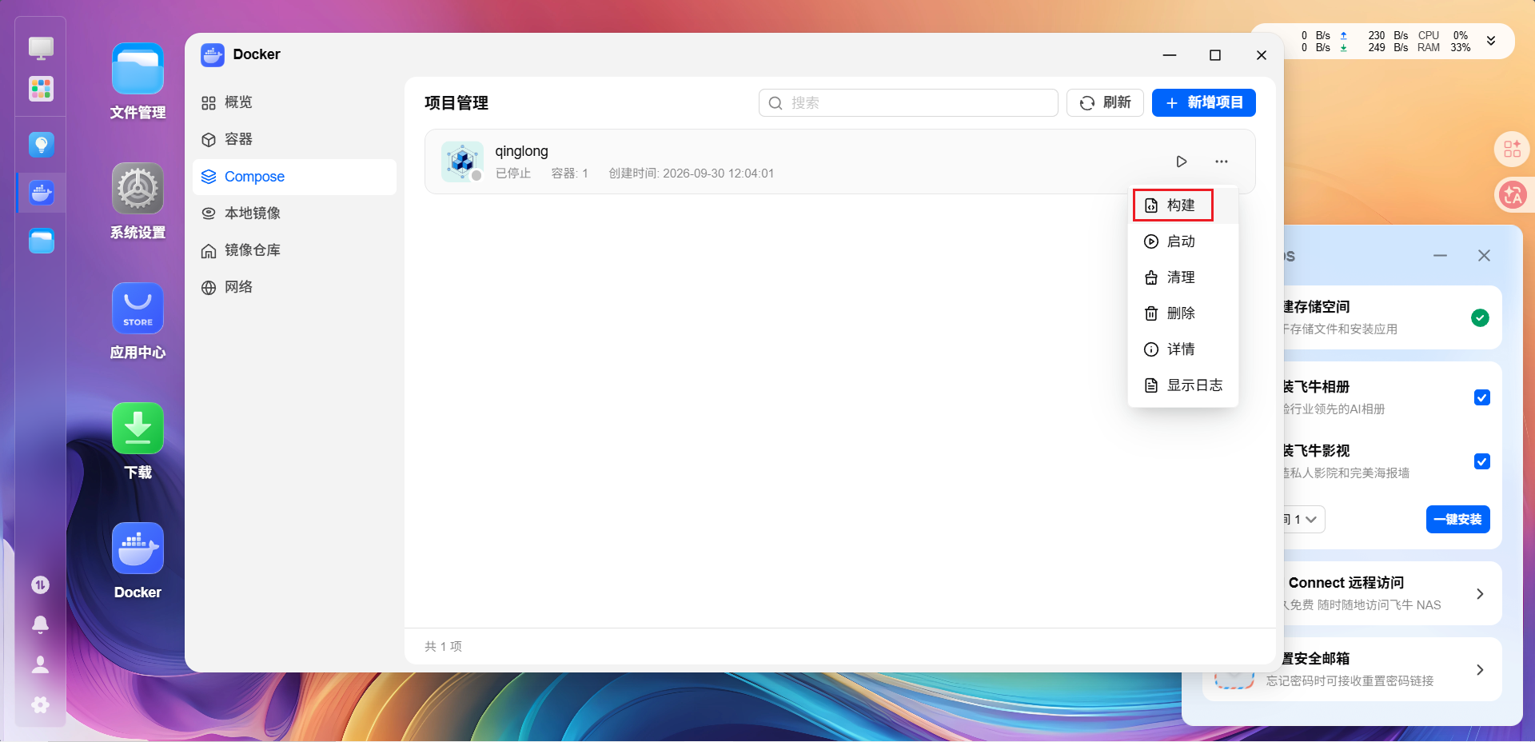Image resolution: width=1535 pixels, height=742 pixels.
Task: Click the translate icon at right edge
Action: [1512, 194]
